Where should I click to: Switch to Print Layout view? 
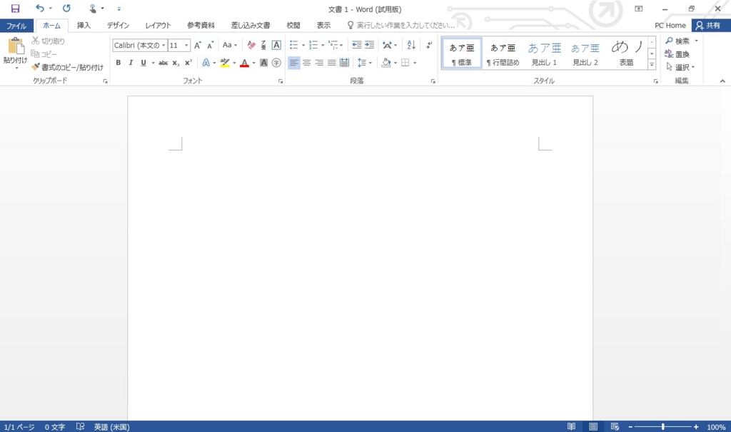click(x=593, y=426)
